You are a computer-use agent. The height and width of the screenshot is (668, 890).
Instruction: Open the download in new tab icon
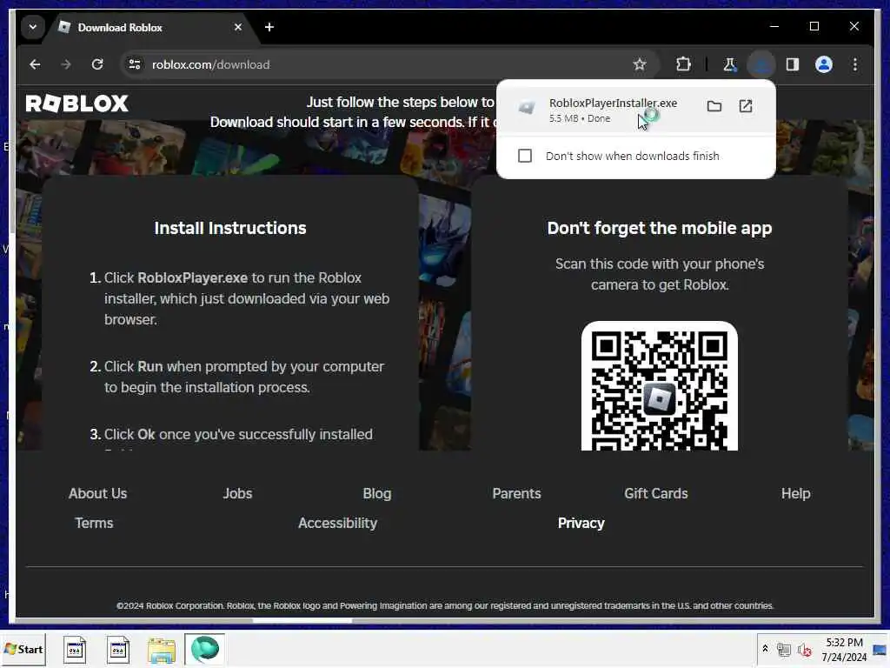(x=746, y=106)
